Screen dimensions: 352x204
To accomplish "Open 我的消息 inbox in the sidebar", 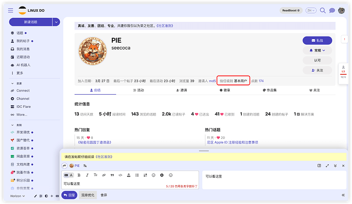I will [23, 49].
